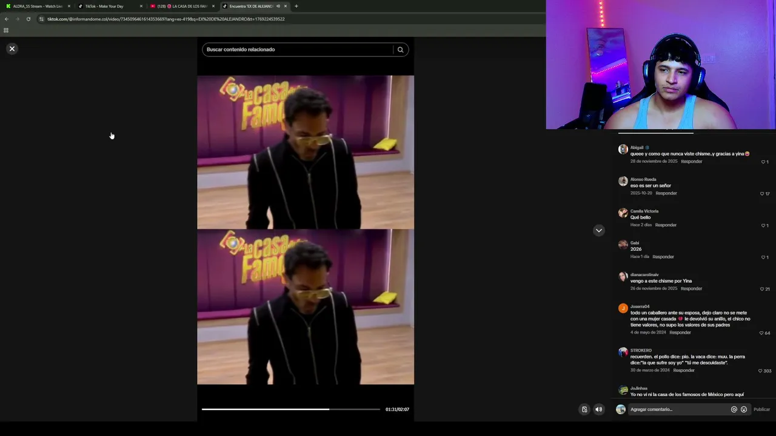Click the tiktok.com address bar URL
Screen dimensions: 776x436
(166, 19)
